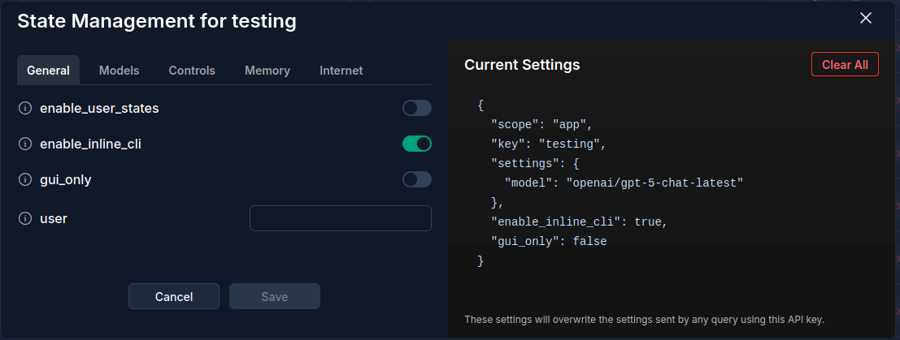Screen dimensions: 900x340
Task: Turn on the enable_user_states switch
Action: coord(417,108)
